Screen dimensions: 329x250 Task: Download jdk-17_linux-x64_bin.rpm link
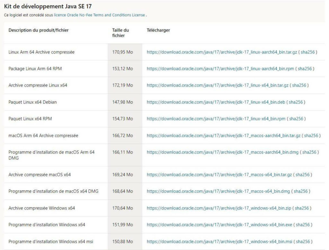tap(216, 119)
